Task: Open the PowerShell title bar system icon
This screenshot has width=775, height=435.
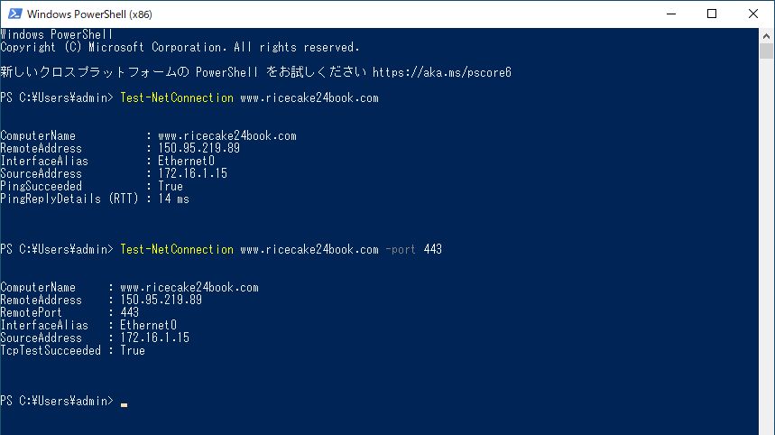Action: tap(14, 14)
